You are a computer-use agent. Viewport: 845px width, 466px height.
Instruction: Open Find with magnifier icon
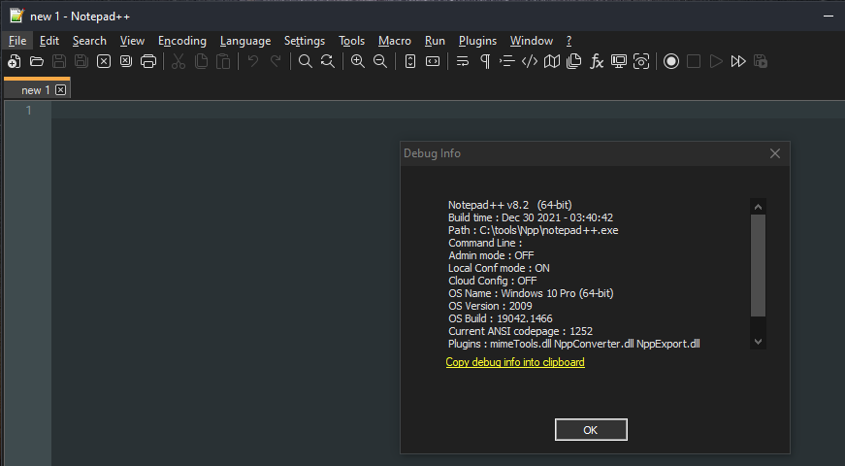point(305,61)
